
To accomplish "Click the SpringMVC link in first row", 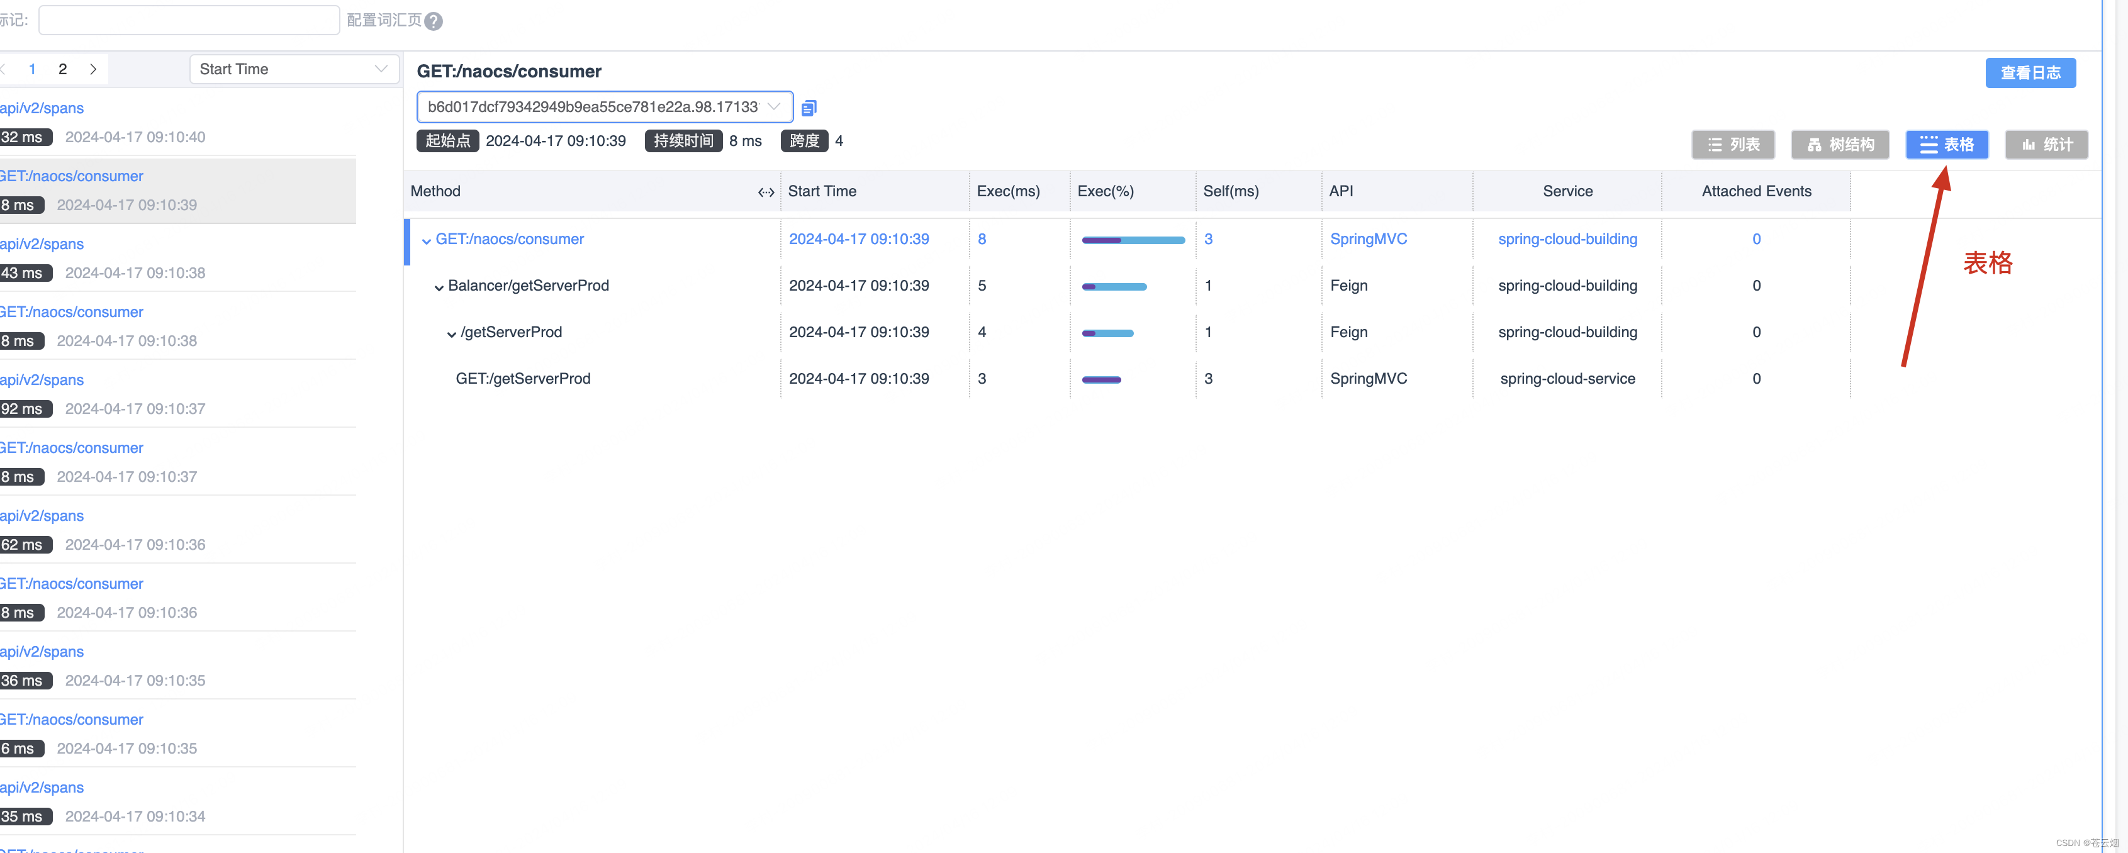I will click(1368, 238).
